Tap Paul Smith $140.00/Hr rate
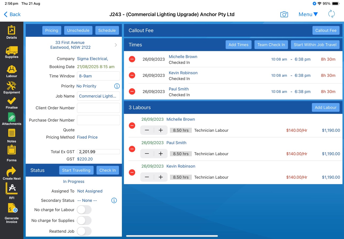Screen dimensions: 344x239 click(x=297, y=154)
